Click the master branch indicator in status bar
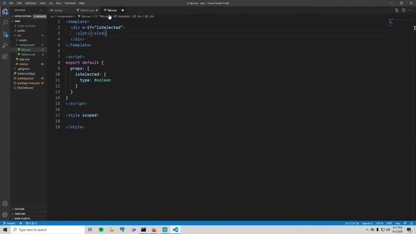 (x=9, y=223)
